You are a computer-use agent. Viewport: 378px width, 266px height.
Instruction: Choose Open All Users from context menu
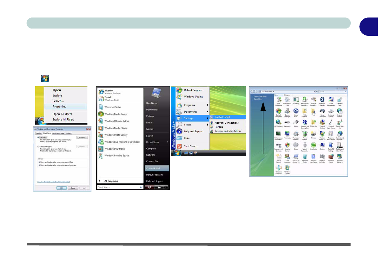point(62,114)
